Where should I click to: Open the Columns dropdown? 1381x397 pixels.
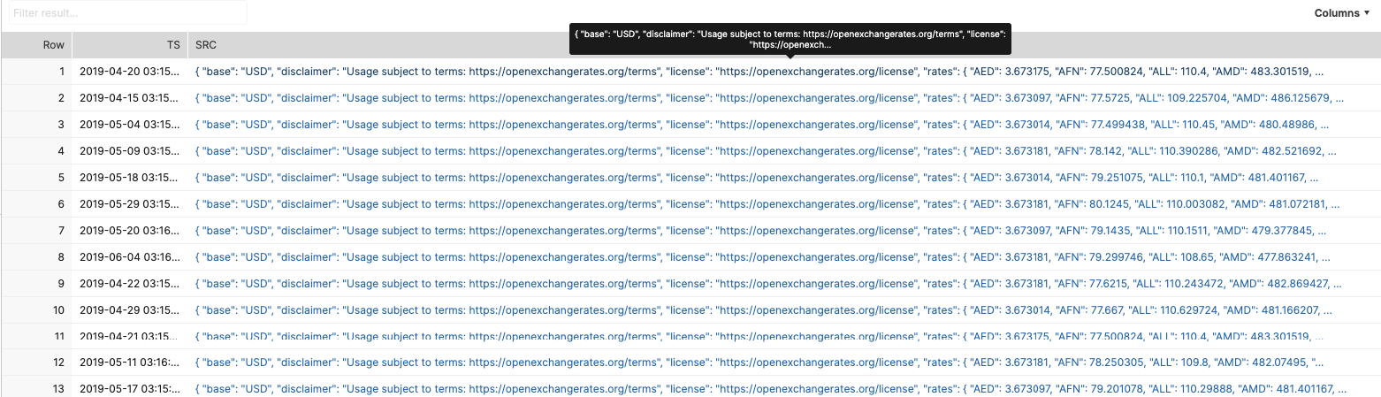(x=1340, y=13)
